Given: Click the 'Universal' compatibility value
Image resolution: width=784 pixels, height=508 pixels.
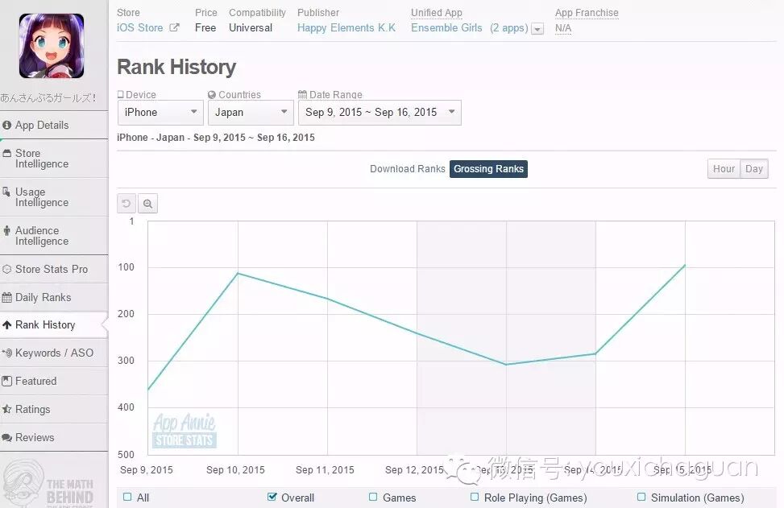Looking at the screenshot, I should click(x=251, y=28).
